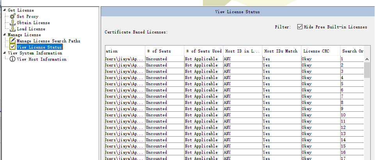375x160 pixels.
Task: Click search order value '14'
Action: click(343, 140)
